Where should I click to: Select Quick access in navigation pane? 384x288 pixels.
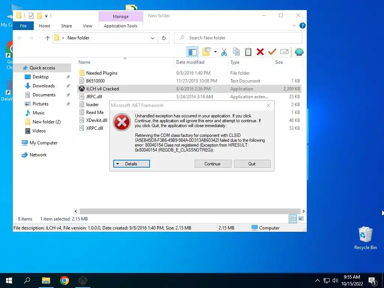click(42, 68)
